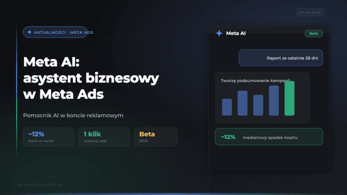The image size is (347, 195).
Task: Click the headline 'asystent biznesowy'
Action: point(91,78)
